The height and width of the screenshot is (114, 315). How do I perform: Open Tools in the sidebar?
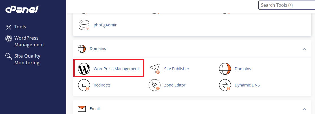[20, 27]
